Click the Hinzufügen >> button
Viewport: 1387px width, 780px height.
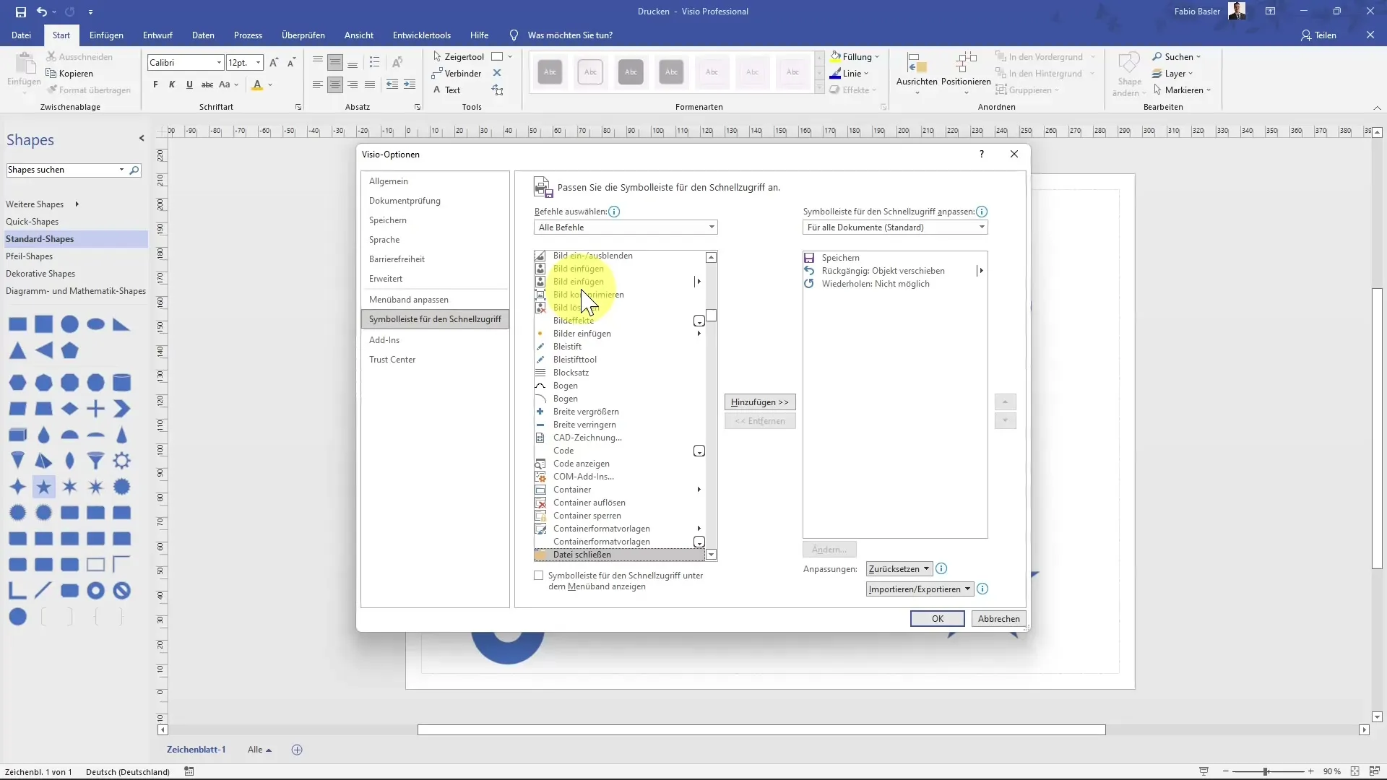tap(760, 402)
